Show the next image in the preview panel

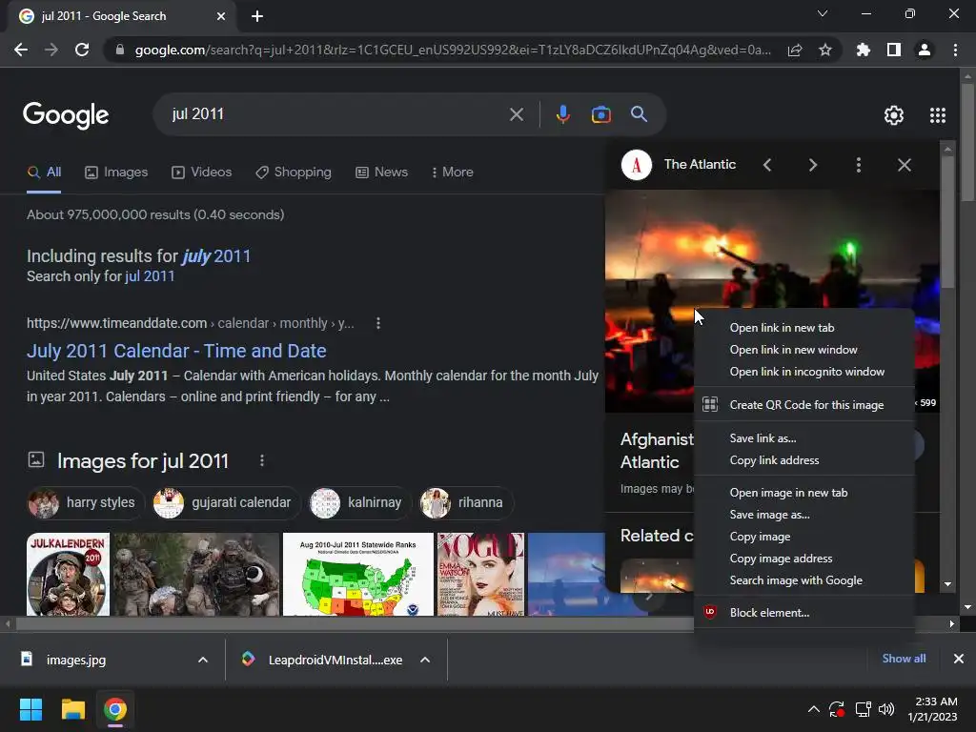813,165
